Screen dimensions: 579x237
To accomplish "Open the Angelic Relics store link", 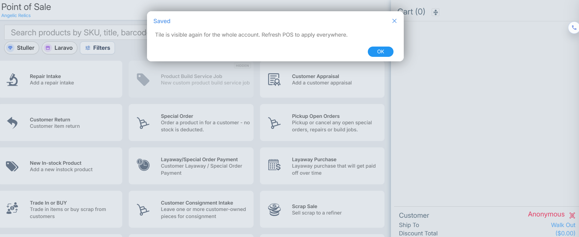I will 16,15.
